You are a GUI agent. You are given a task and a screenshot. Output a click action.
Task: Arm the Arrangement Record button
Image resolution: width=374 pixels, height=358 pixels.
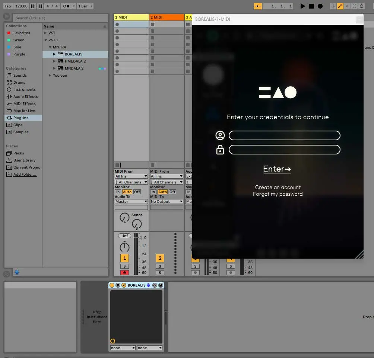(320, 6)
